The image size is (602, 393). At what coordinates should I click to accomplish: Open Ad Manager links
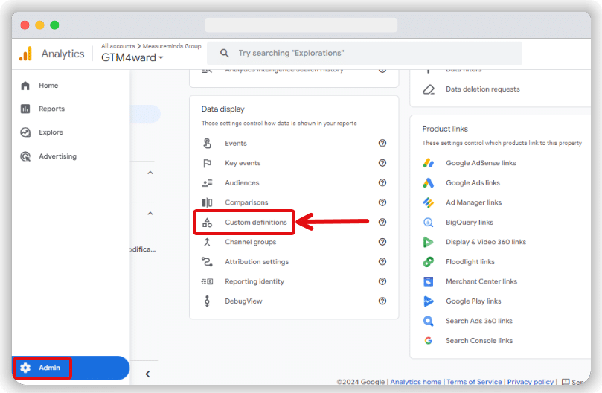tap(473, 202)
